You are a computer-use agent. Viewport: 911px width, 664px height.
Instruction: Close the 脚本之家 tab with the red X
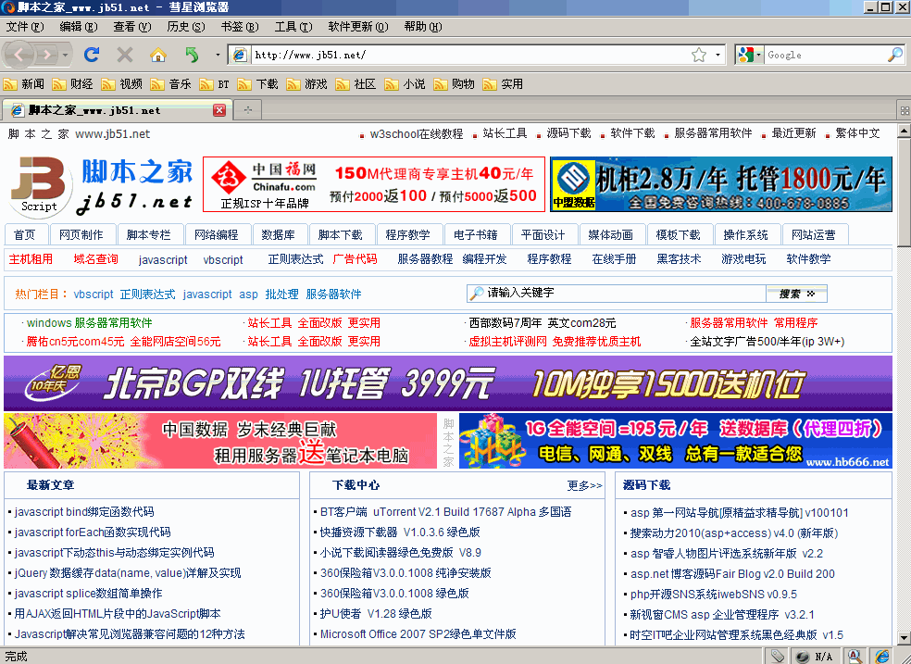coord(219,110)
